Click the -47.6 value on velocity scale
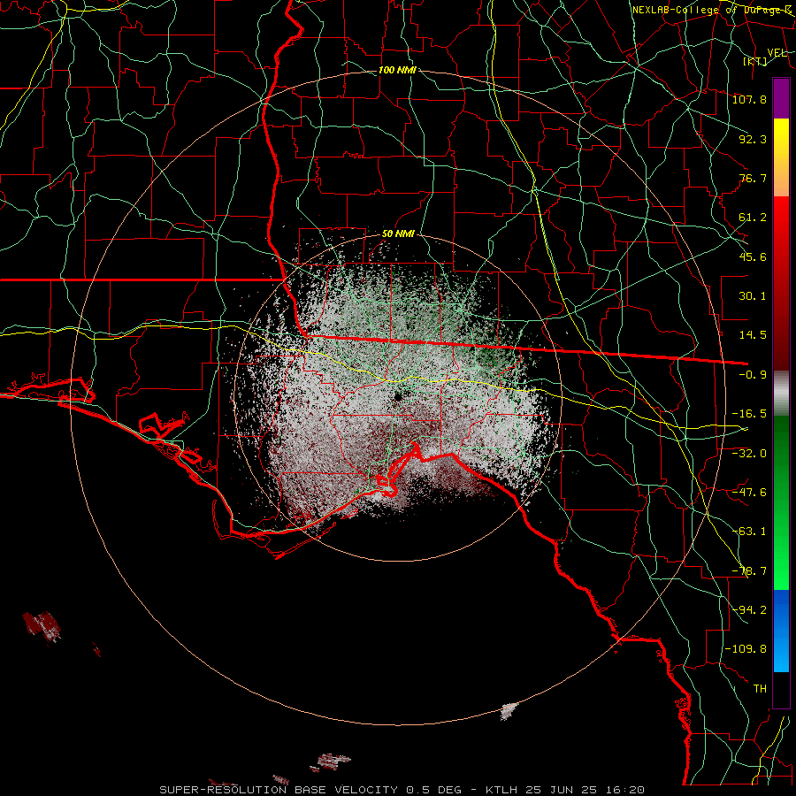The height and width of the screenshot is (796, 796). click(x=749, y=493)
